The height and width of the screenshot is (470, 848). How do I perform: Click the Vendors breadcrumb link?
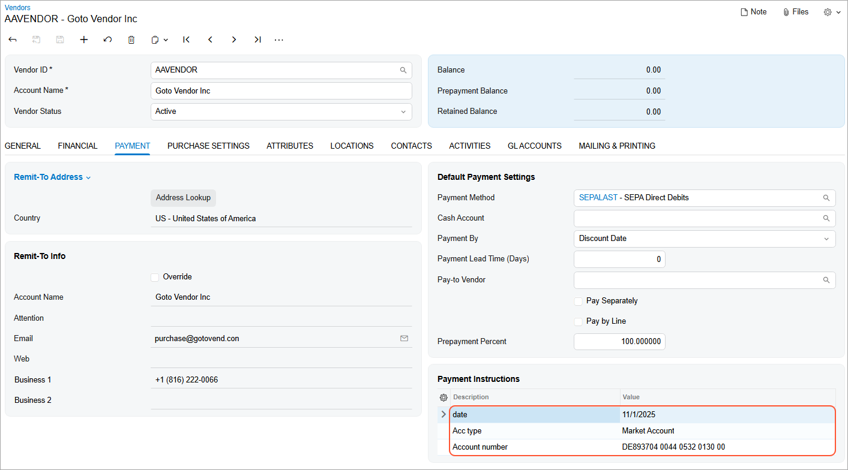(17, 8)
